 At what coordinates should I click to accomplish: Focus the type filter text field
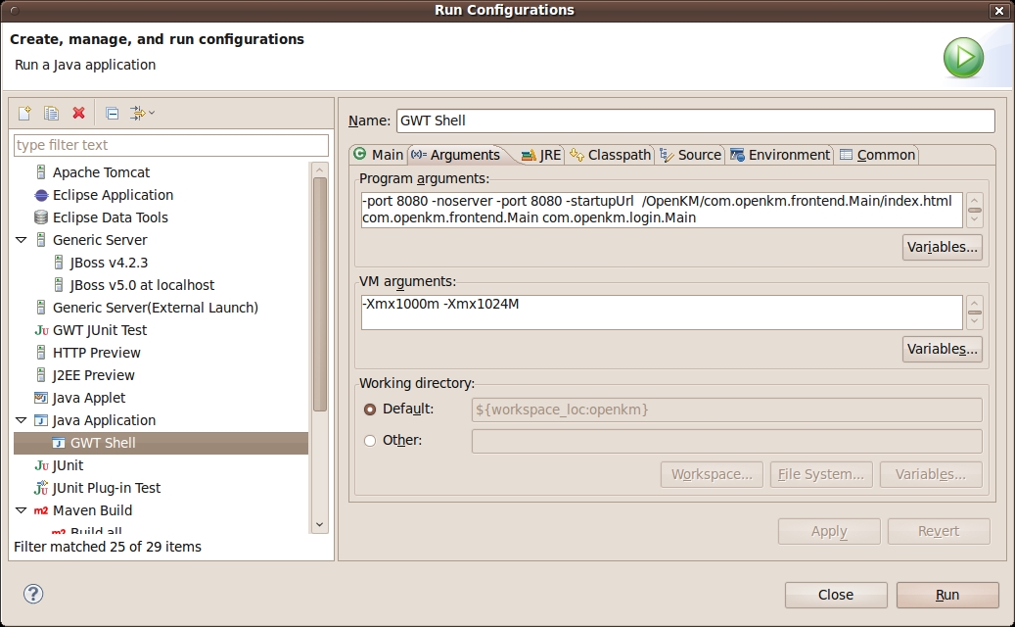[171, 145]
